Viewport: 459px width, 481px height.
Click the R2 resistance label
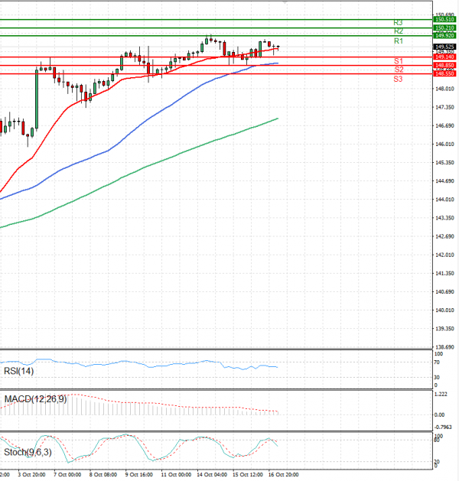coord(399,31)
